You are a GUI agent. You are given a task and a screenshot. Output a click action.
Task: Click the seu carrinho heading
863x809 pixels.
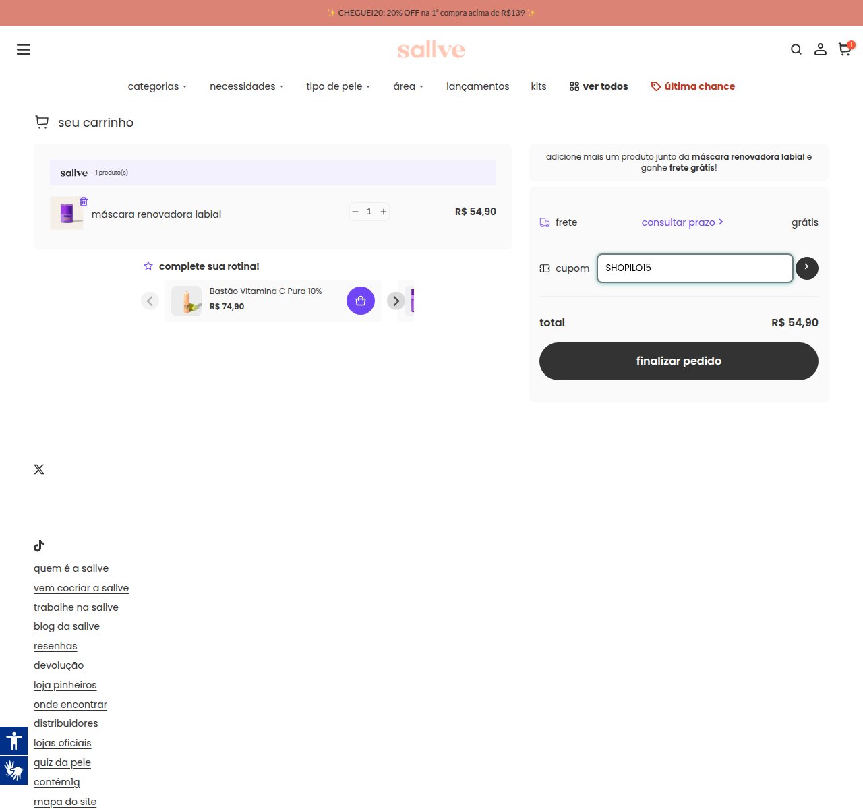point(96,123)
